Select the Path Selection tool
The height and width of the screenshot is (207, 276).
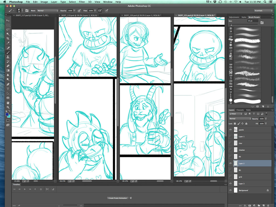coord(8,94)
